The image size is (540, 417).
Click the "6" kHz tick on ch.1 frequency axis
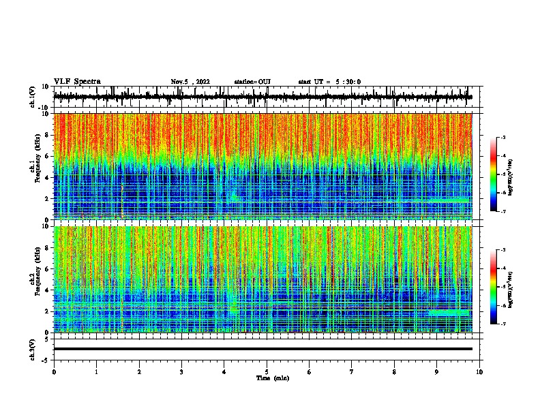click(48, 157)
